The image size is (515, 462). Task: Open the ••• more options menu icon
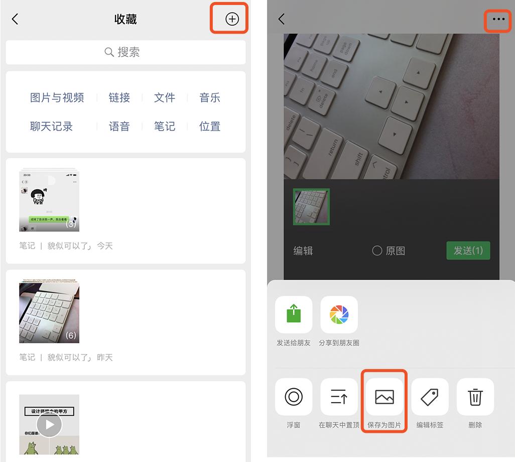tap(497, 20)
